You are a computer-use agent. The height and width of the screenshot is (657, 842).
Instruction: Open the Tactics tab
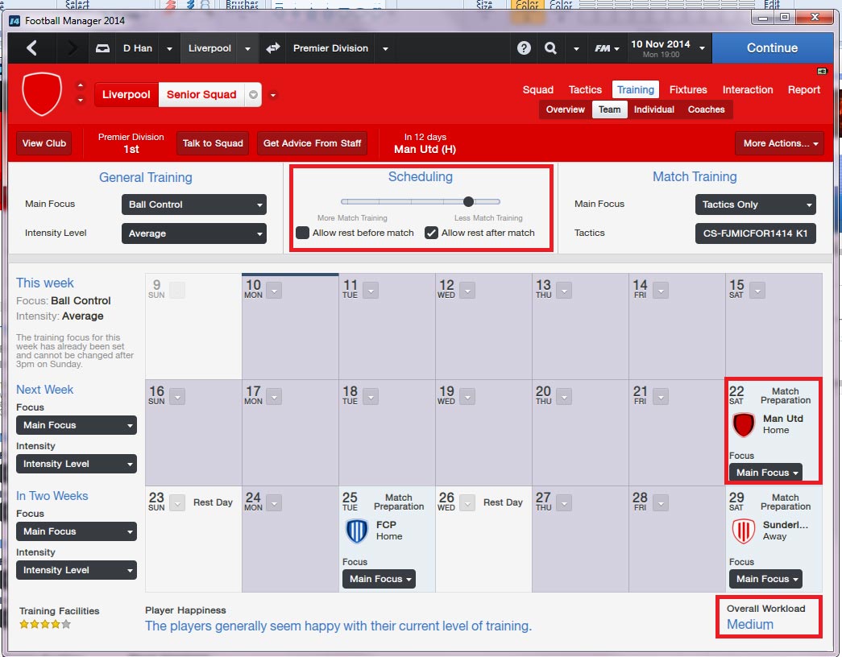585,89
